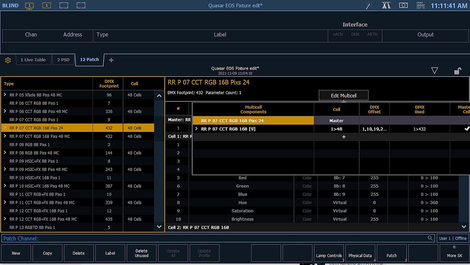Collapse the RR P 05 Xfade 8B Pixs 48 MC row
This screenshot has width=470, height=265.
[5, 94]
